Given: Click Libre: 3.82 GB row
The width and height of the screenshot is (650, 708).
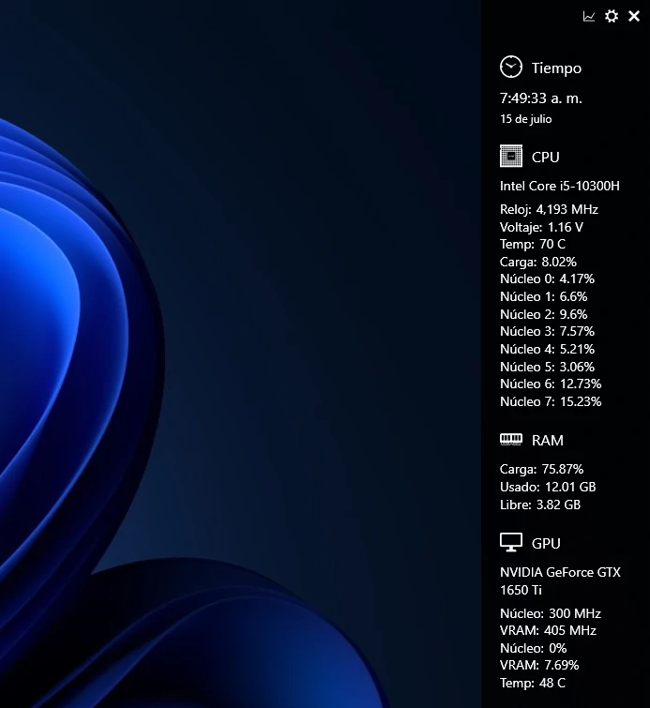Looking at the screenshot, I should pos(540,505).
